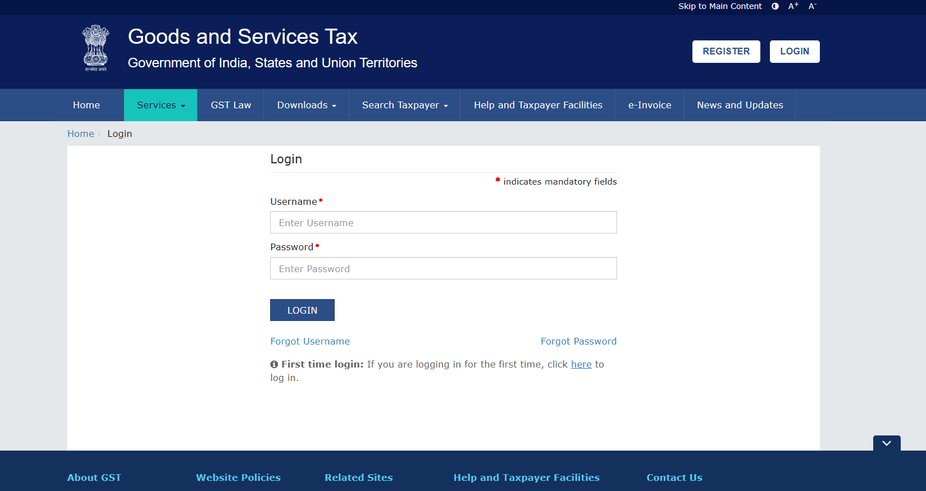The width and height of the screenshot is (926, 491).
Task: Click the LOGIN button in header
Action: point(795,52)
